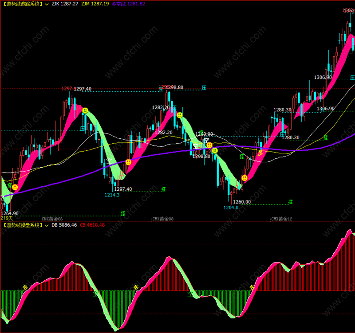Click the upper 1280.30 price label
This screenshot has width=355, height=333.
[x=282, y=110]
